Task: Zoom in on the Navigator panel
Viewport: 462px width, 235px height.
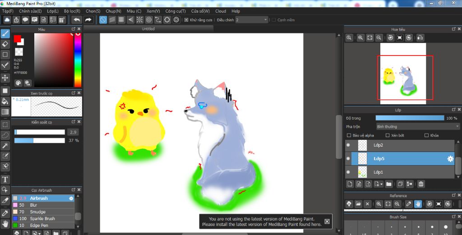Action: pyautogui.click(x=360, y=38)
